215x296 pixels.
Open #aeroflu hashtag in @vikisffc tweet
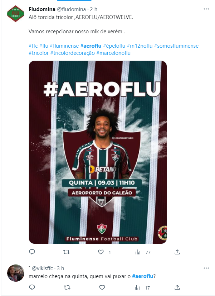pos(143,276)
